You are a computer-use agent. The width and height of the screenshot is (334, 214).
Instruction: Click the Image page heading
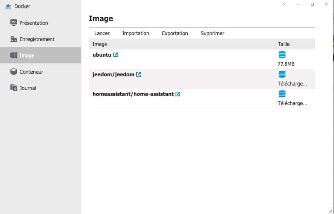pos(101,19)
